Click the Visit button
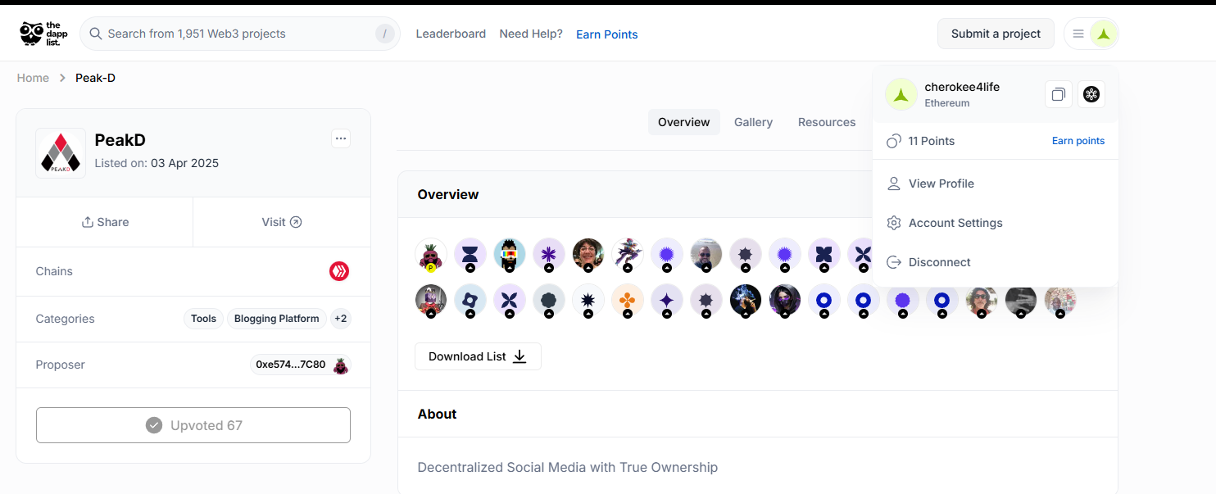Screen dimensions: 1216x494 coord(282,222)
